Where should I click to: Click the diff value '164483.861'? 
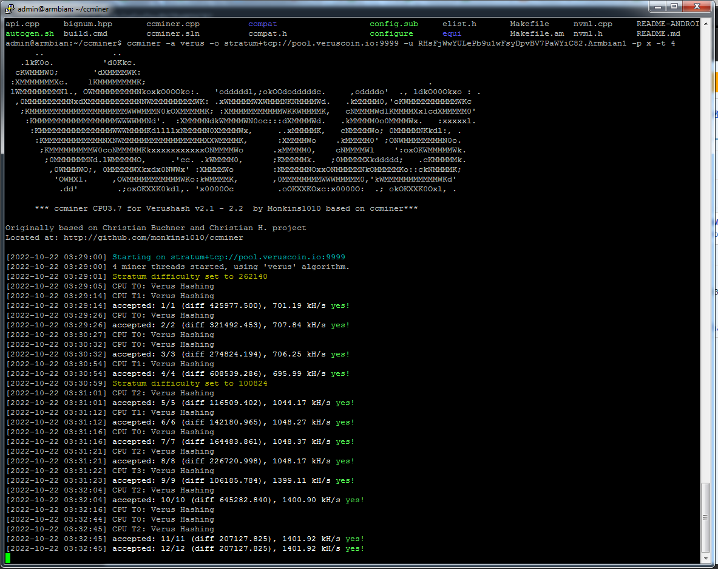(x=234, y=441)
